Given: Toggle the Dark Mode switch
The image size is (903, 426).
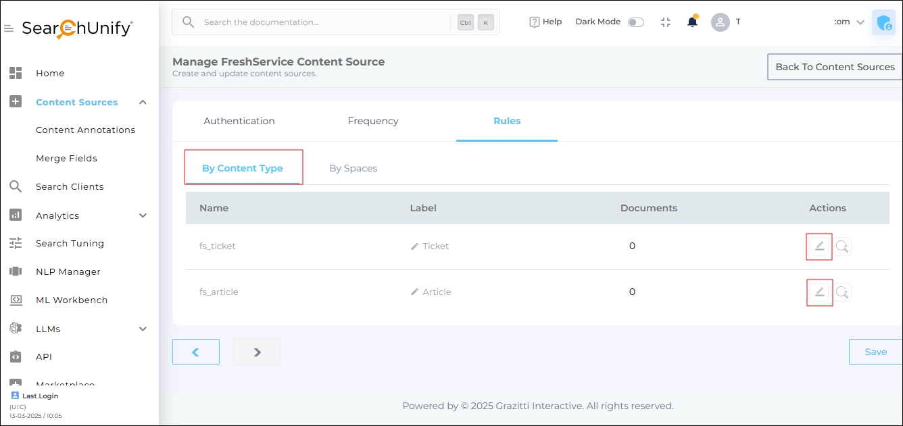Looking at the screenshot, I should [x=635, y=22].
